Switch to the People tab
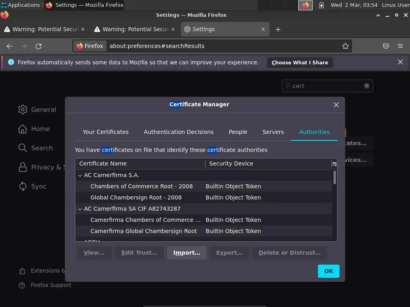This screenshot has width=410, height=307. (x=238, y=132)
